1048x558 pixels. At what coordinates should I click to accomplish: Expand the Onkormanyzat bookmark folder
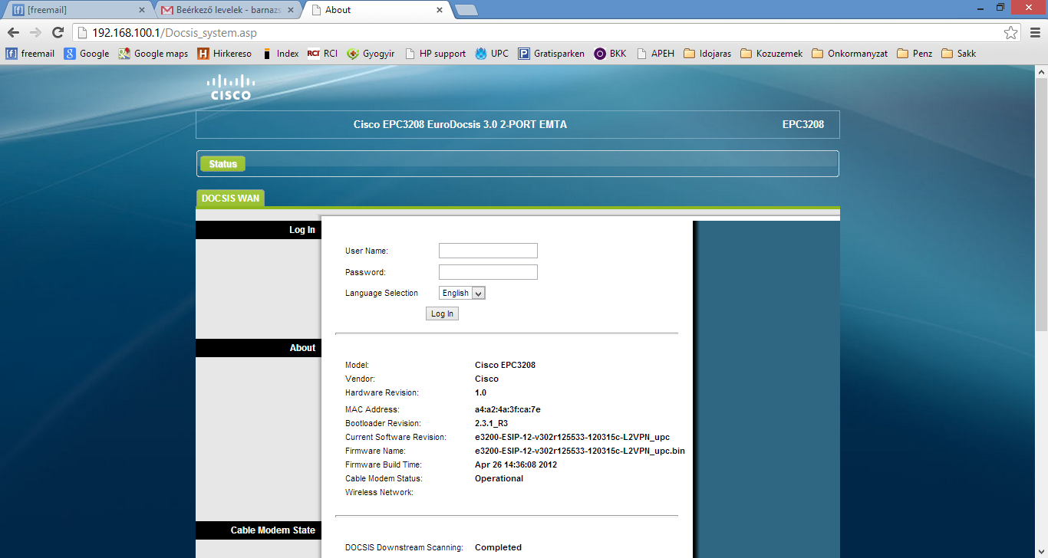pyautogui.click(x=849, y=54)
